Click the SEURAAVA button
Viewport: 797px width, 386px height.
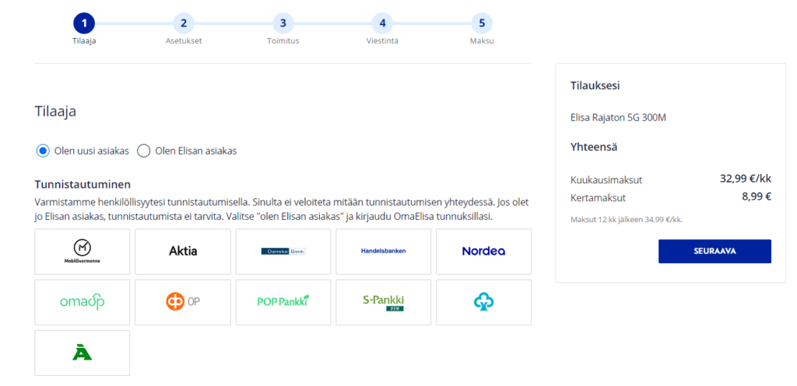tap(714, 251)
